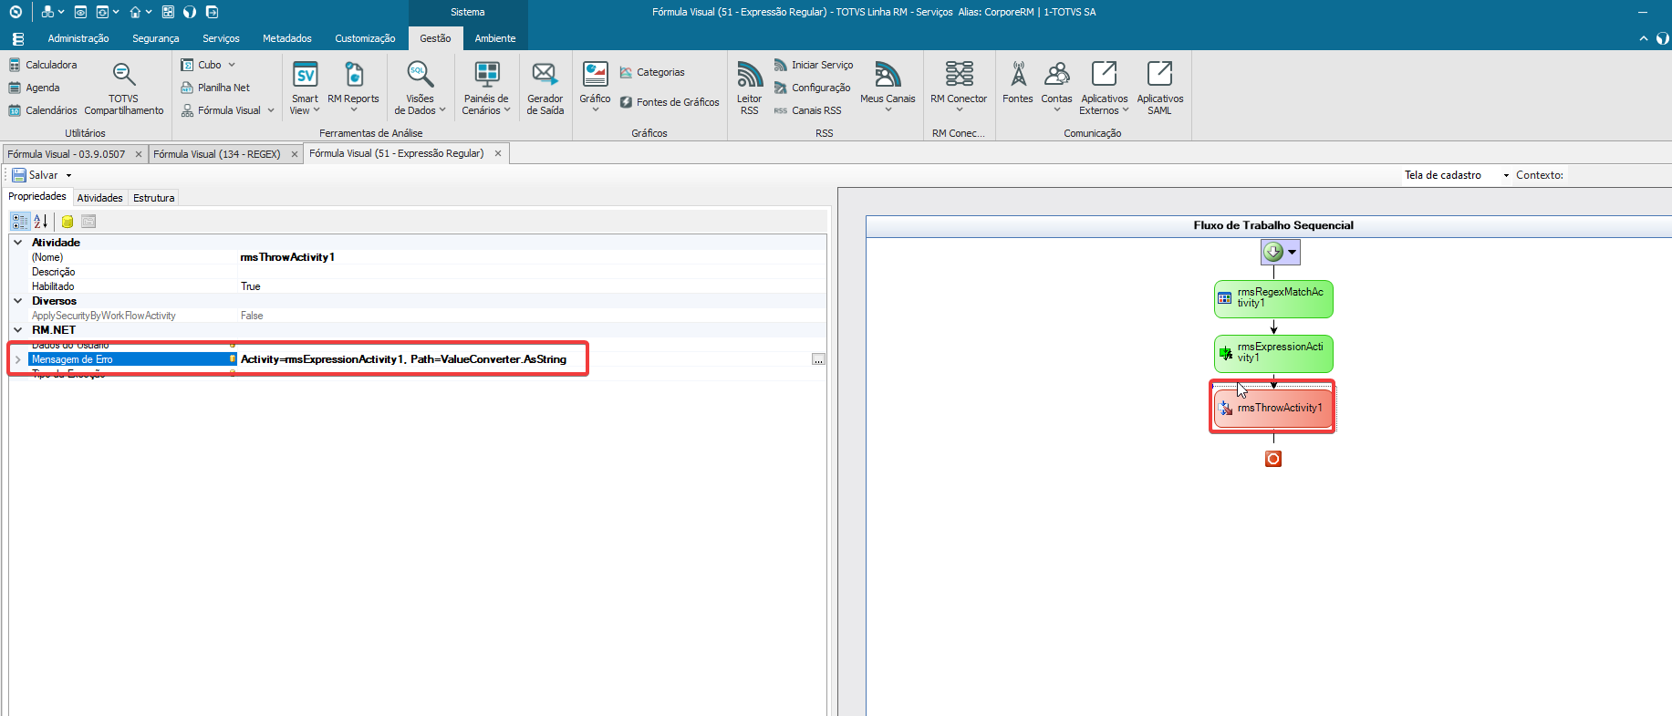Viewport: 1672px width, 716px height.
Task: Sort properties alphabetically
Action: point(40,222)
